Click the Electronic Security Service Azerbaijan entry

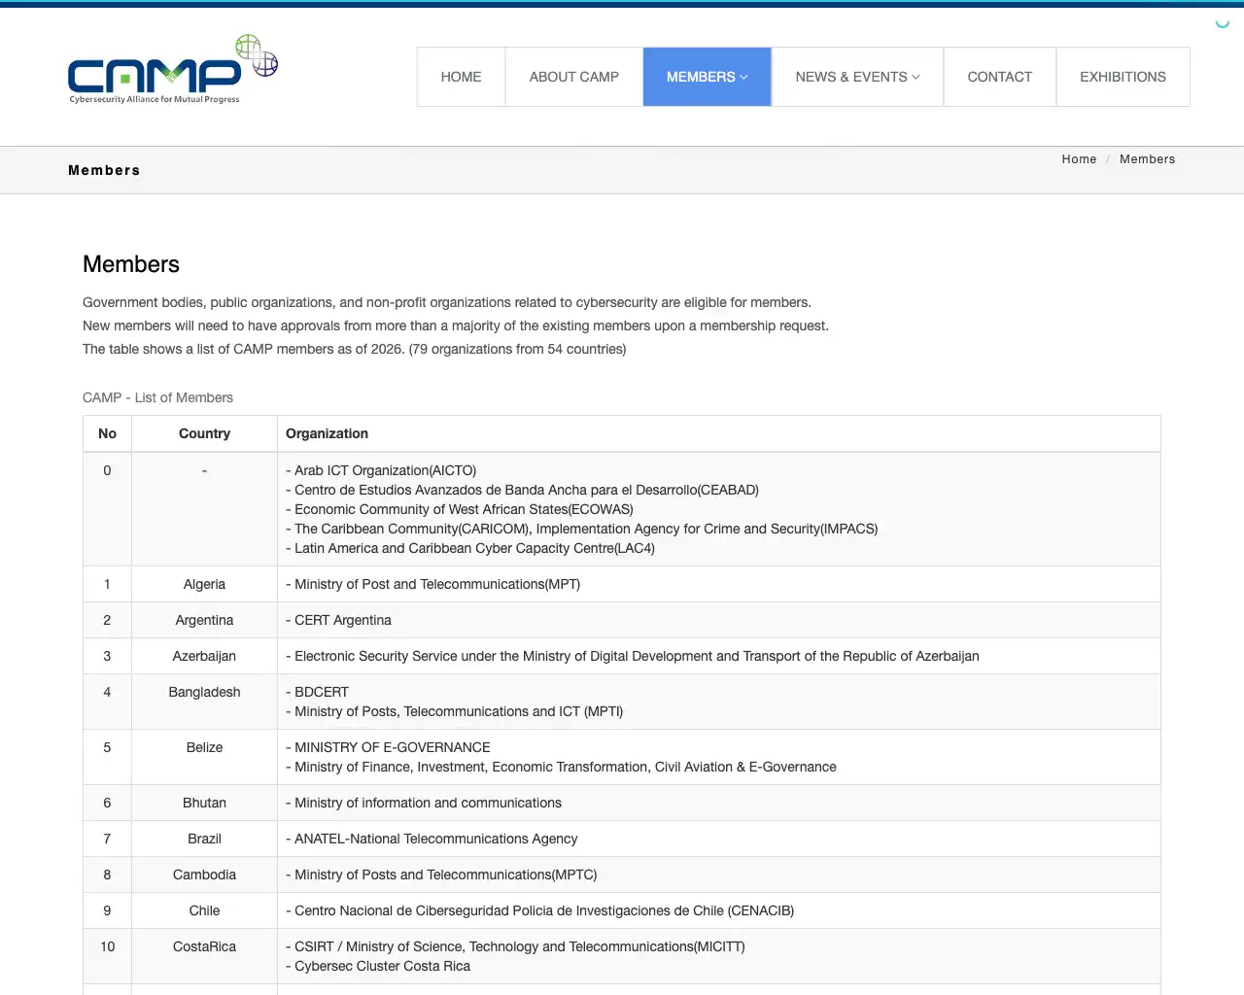point(633,656)
